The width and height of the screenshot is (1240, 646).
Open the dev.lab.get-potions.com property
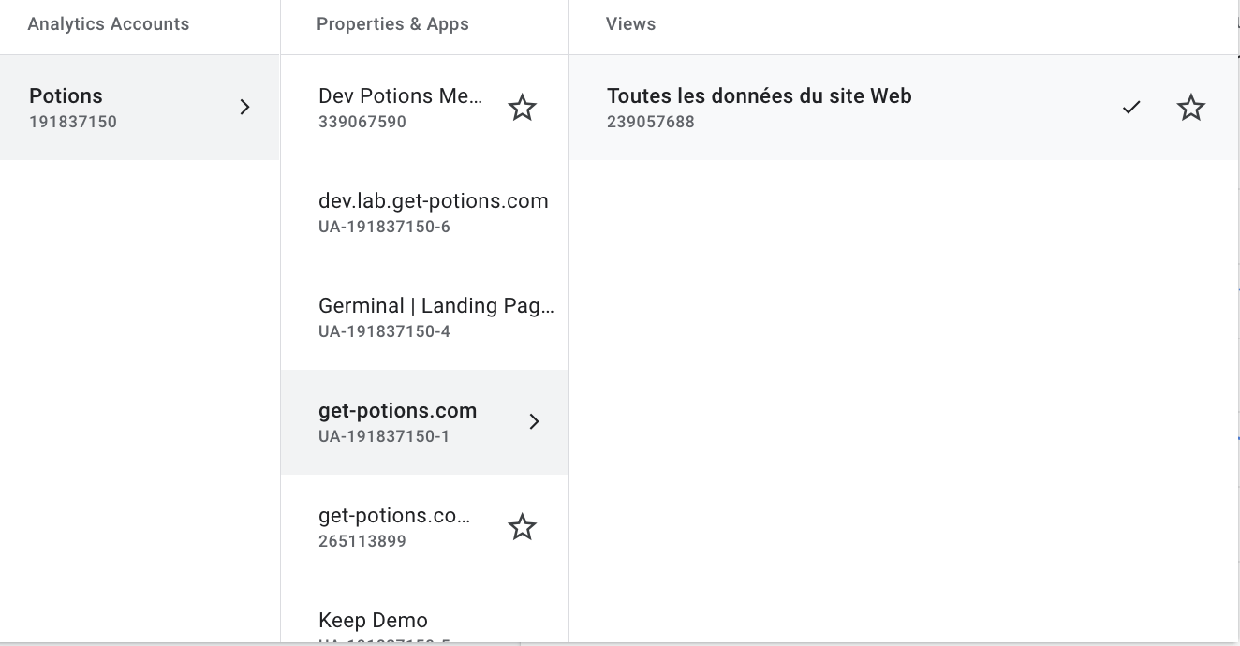click(424, 213)
